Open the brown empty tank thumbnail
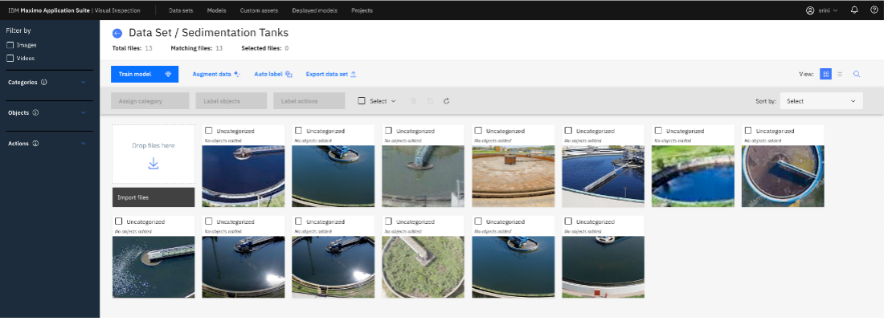Viewport: 884px width, 321px height. [513, 177]
